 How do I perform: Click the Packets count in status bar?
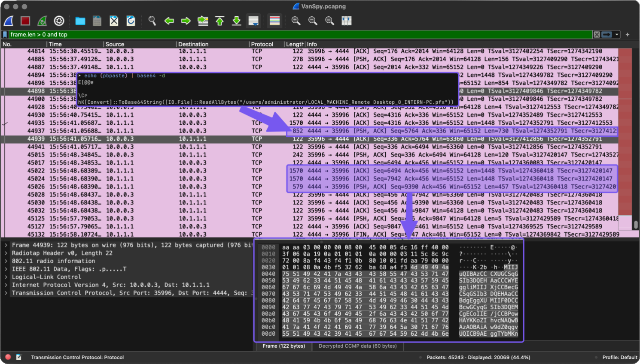click(478, 357)
